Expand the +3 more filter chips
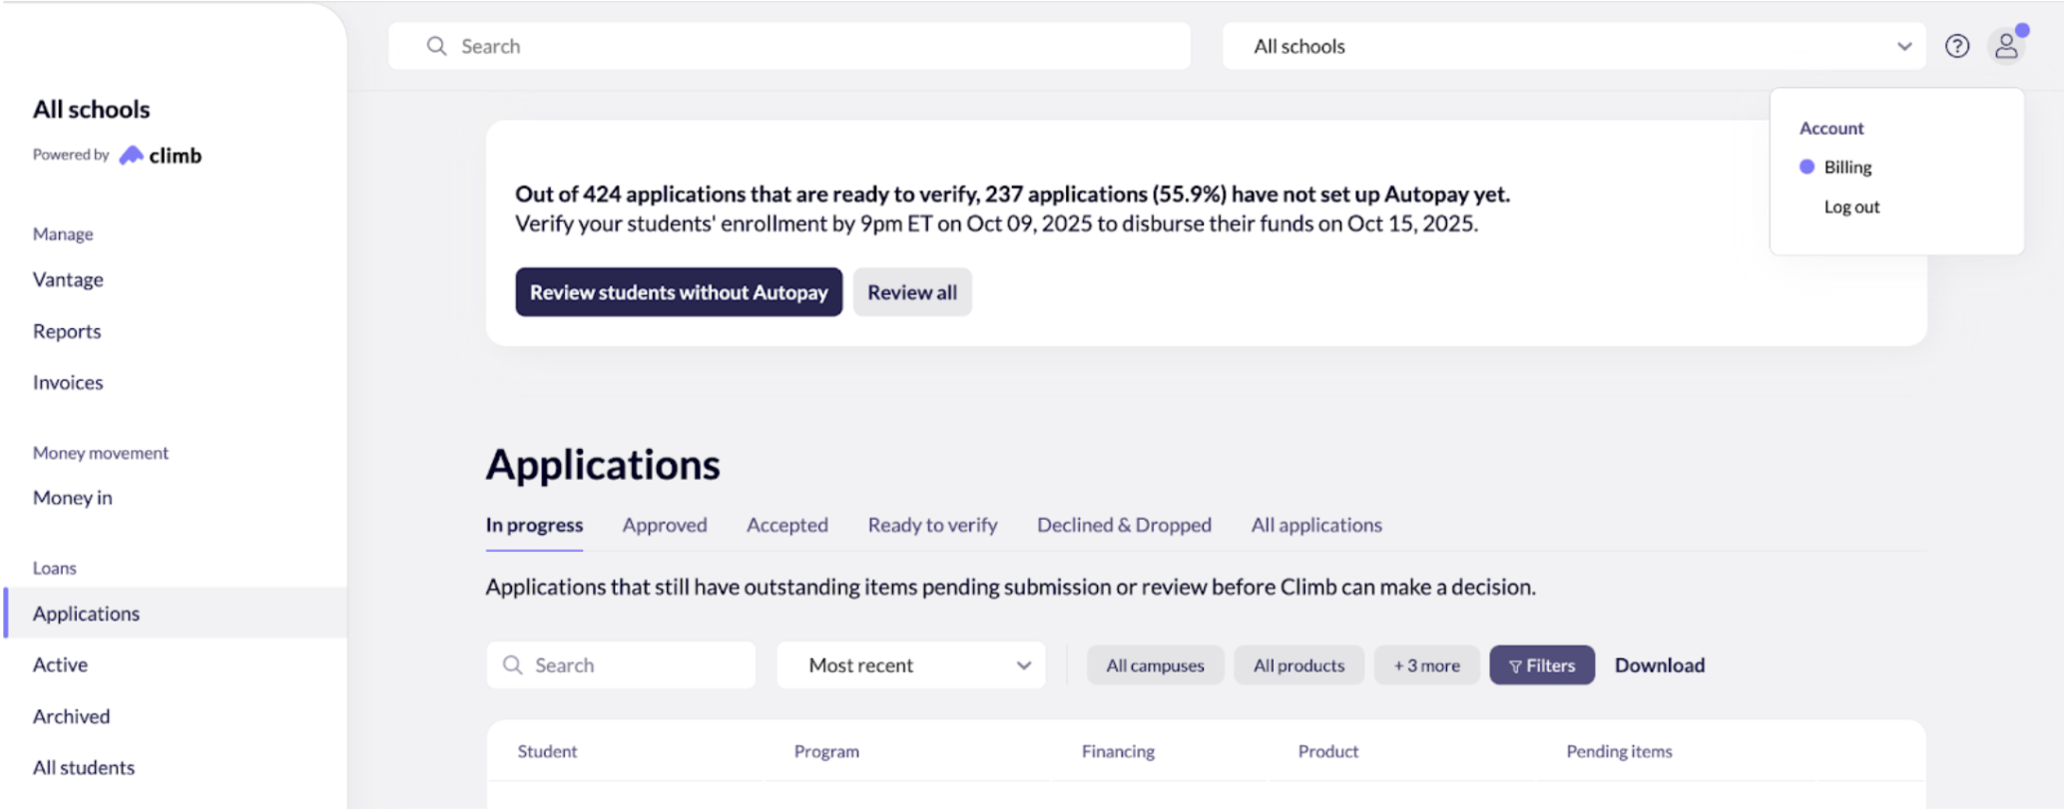Viewport: 2064px width, 812px height. coord(1425,665)
